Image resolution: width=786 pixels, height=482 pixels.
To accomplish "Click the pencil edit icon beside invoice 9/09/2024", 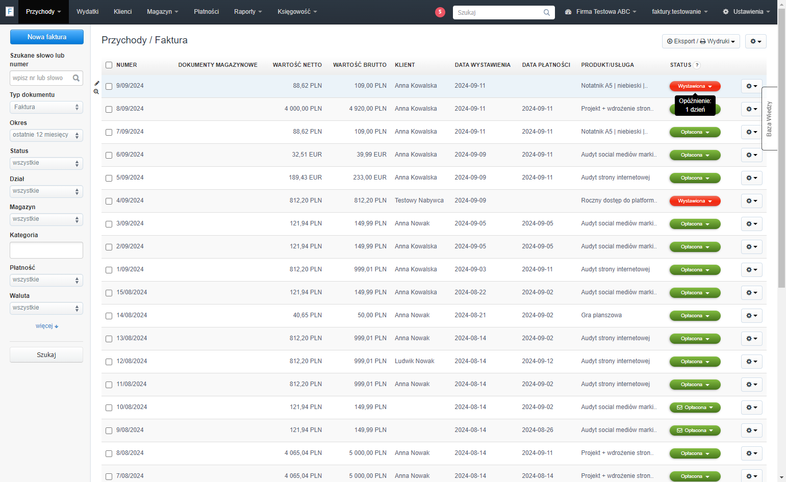I will (97, 83).
